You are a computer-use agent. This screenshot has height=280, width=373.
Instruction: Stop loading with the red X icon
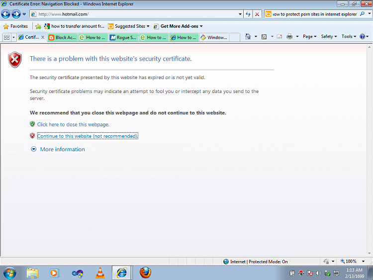(x=257, y=14)
